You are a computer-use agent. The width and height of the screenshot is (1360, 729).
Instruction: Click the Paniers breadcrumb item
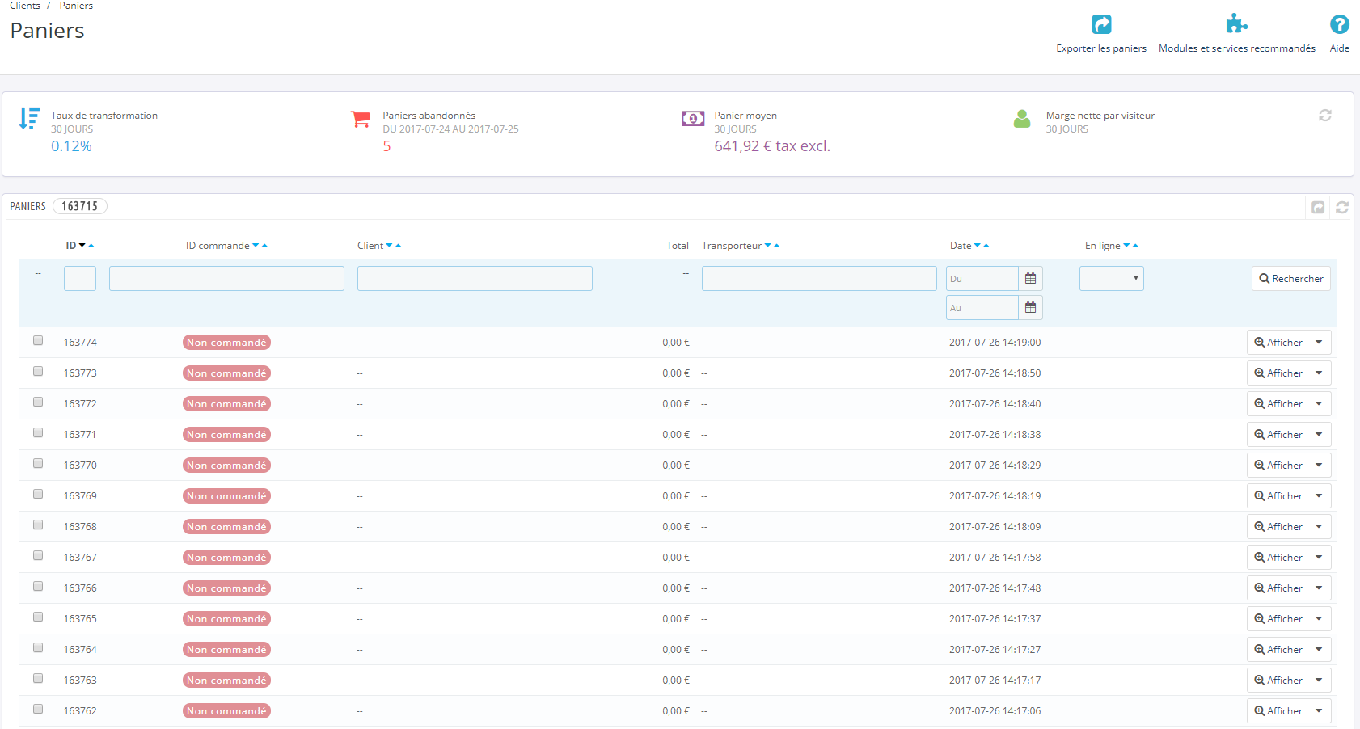coord(76,6)
